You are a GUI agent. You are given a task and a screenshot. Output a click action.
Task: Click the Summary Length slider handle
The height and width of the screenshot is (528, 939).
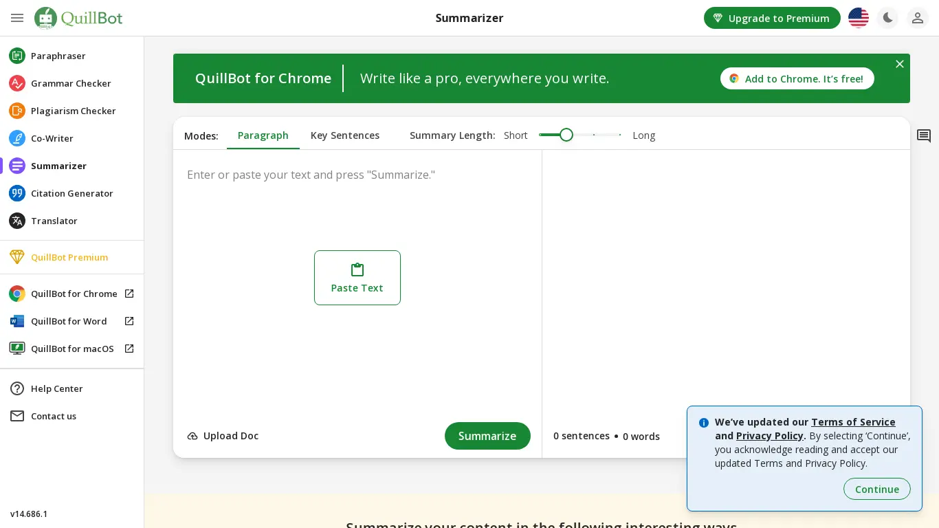pos(566,135)
